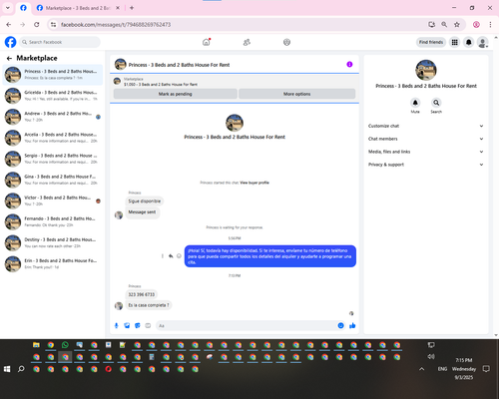Open the Friends icon in top navigation
This screenshot has height=399, width=499.
pos(247,42)
